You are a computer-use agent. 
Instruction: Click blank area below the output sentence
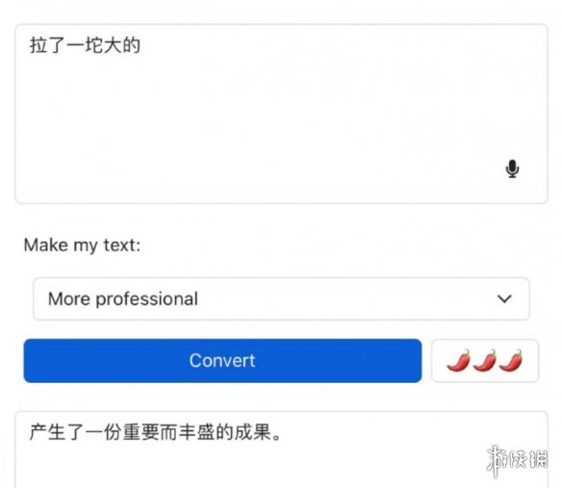point(215,468)
